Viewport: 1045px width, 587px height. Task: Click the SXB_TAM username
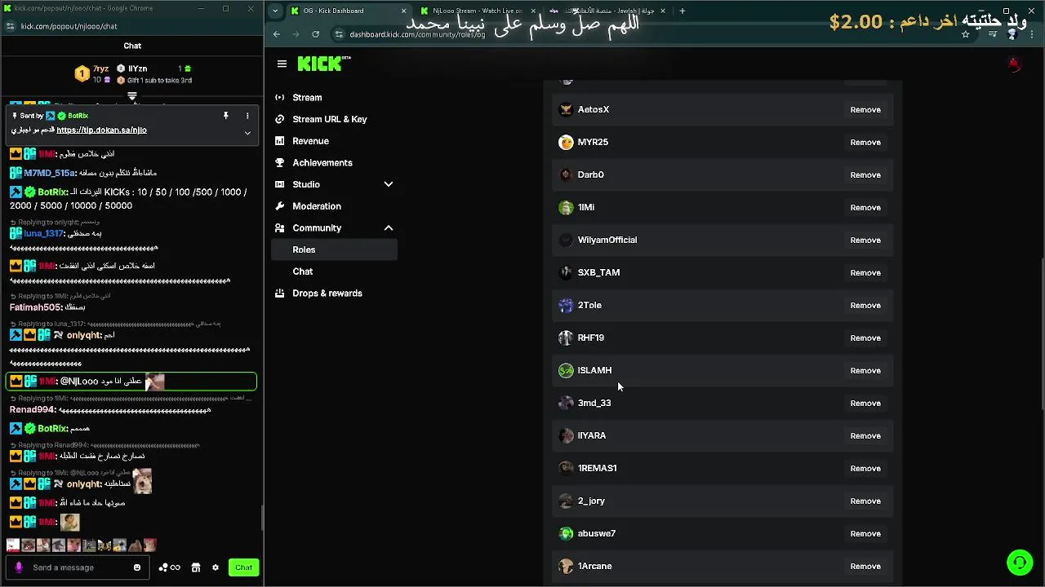tap(598, 272)
